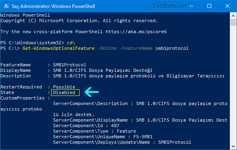Click the cyan arrow pointing at Disabled
This screenshot has width=237, height=150.
[91, 92]
